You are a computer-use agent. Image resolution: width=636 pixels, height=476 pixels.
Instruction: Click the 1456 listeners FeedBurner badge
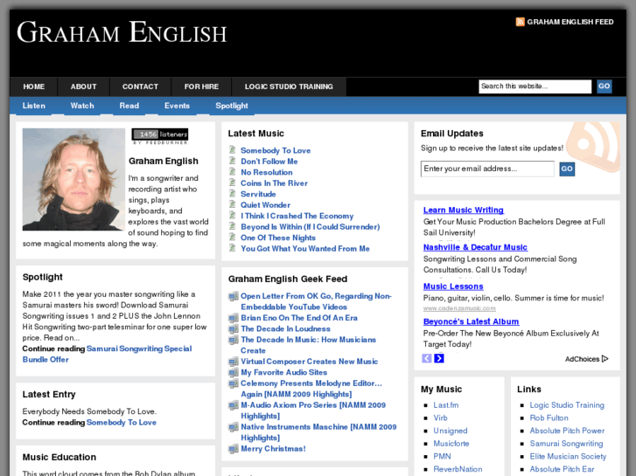click(160, 136)
